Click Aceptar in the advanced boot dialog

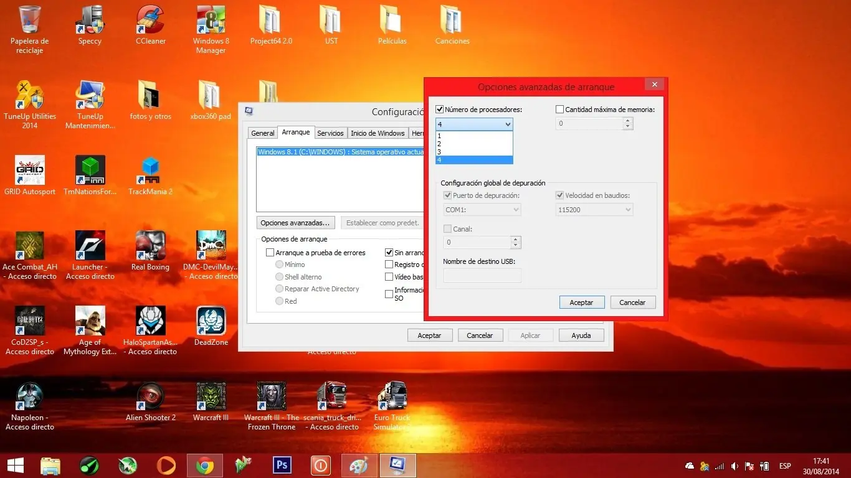[x=581, y=302]
